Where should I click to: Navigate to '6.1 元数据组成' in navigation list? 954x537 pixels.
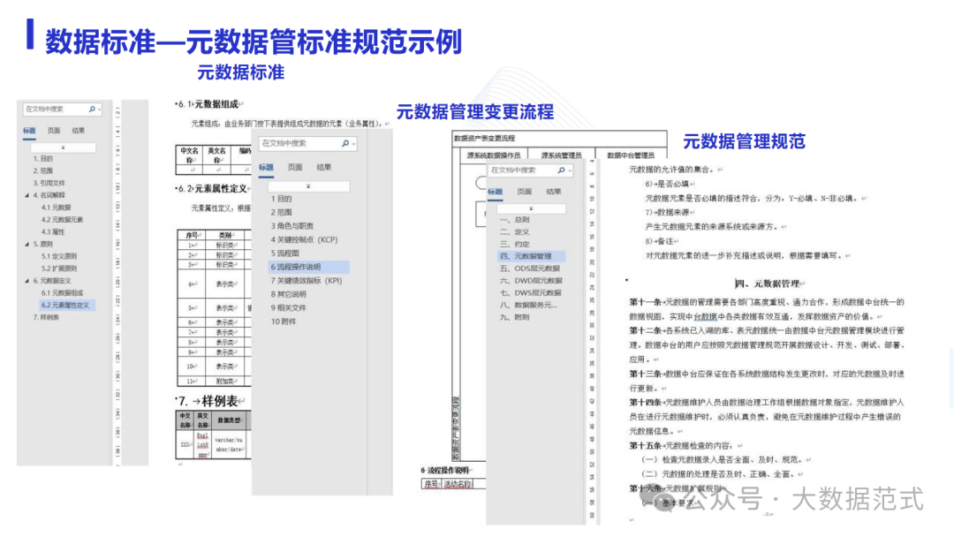click(62, 293)
